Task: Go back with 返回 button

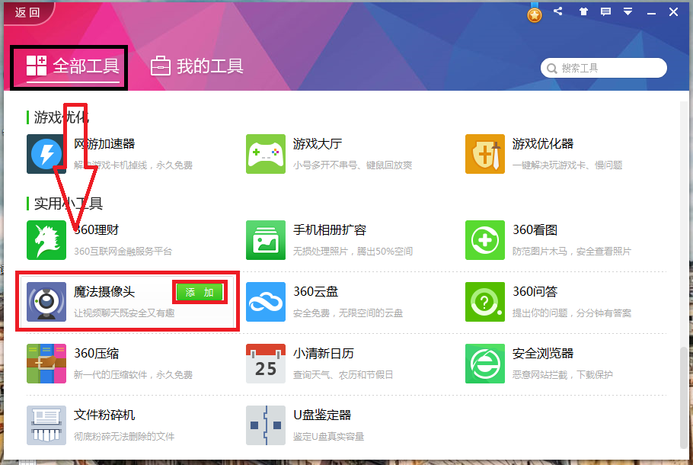Action: (x=28, y=12)
